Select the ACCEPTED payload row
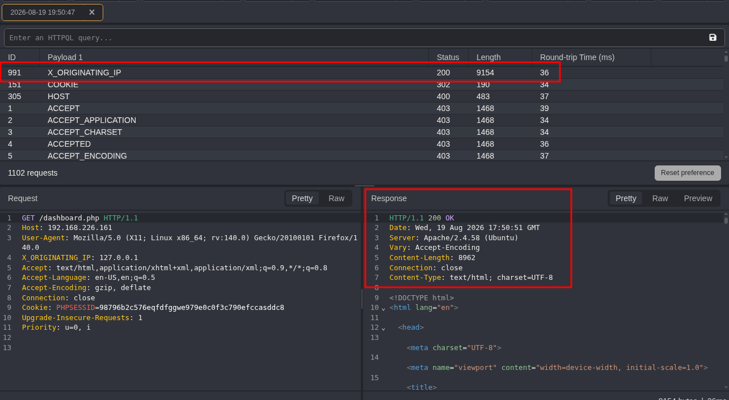This screenshot has width=729, height=400. point(361,144)
